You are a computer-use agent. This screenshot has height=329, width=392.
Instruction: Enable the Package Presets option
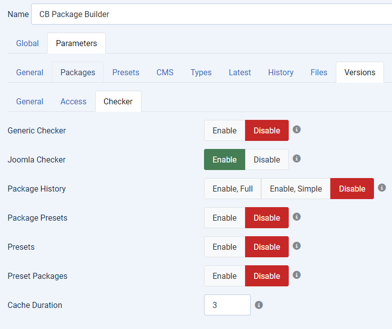(225, 218)
